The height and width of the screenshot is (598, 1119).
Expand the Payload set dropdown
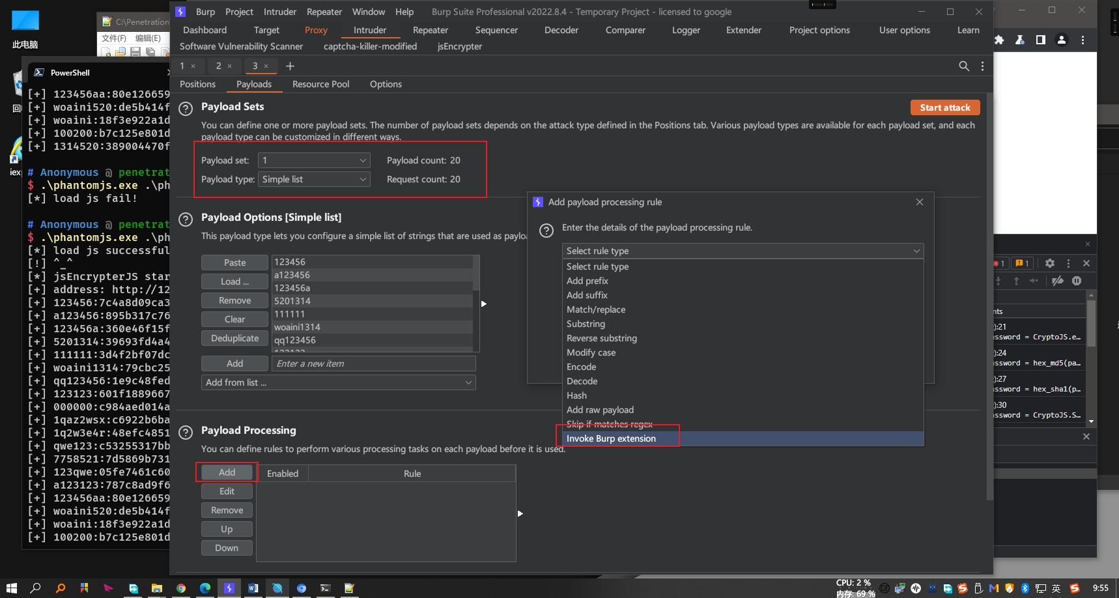point(314,160)
